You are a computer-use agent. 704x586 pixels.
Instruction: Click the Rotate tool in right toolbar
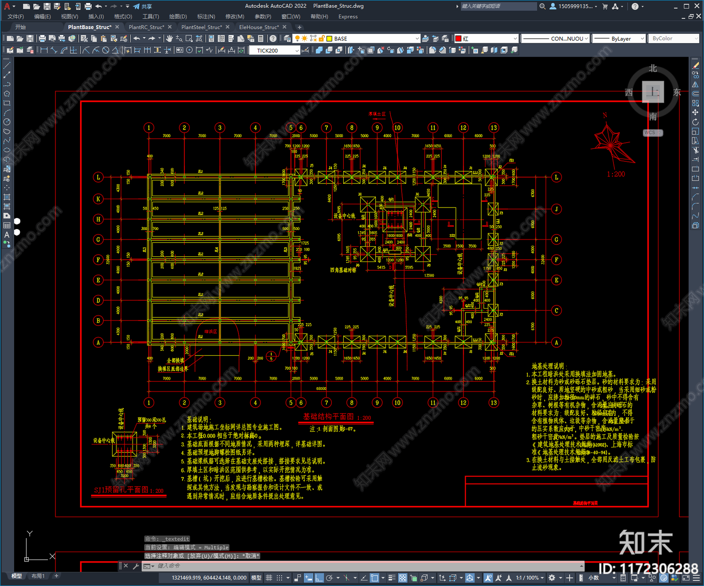(695, 122)
